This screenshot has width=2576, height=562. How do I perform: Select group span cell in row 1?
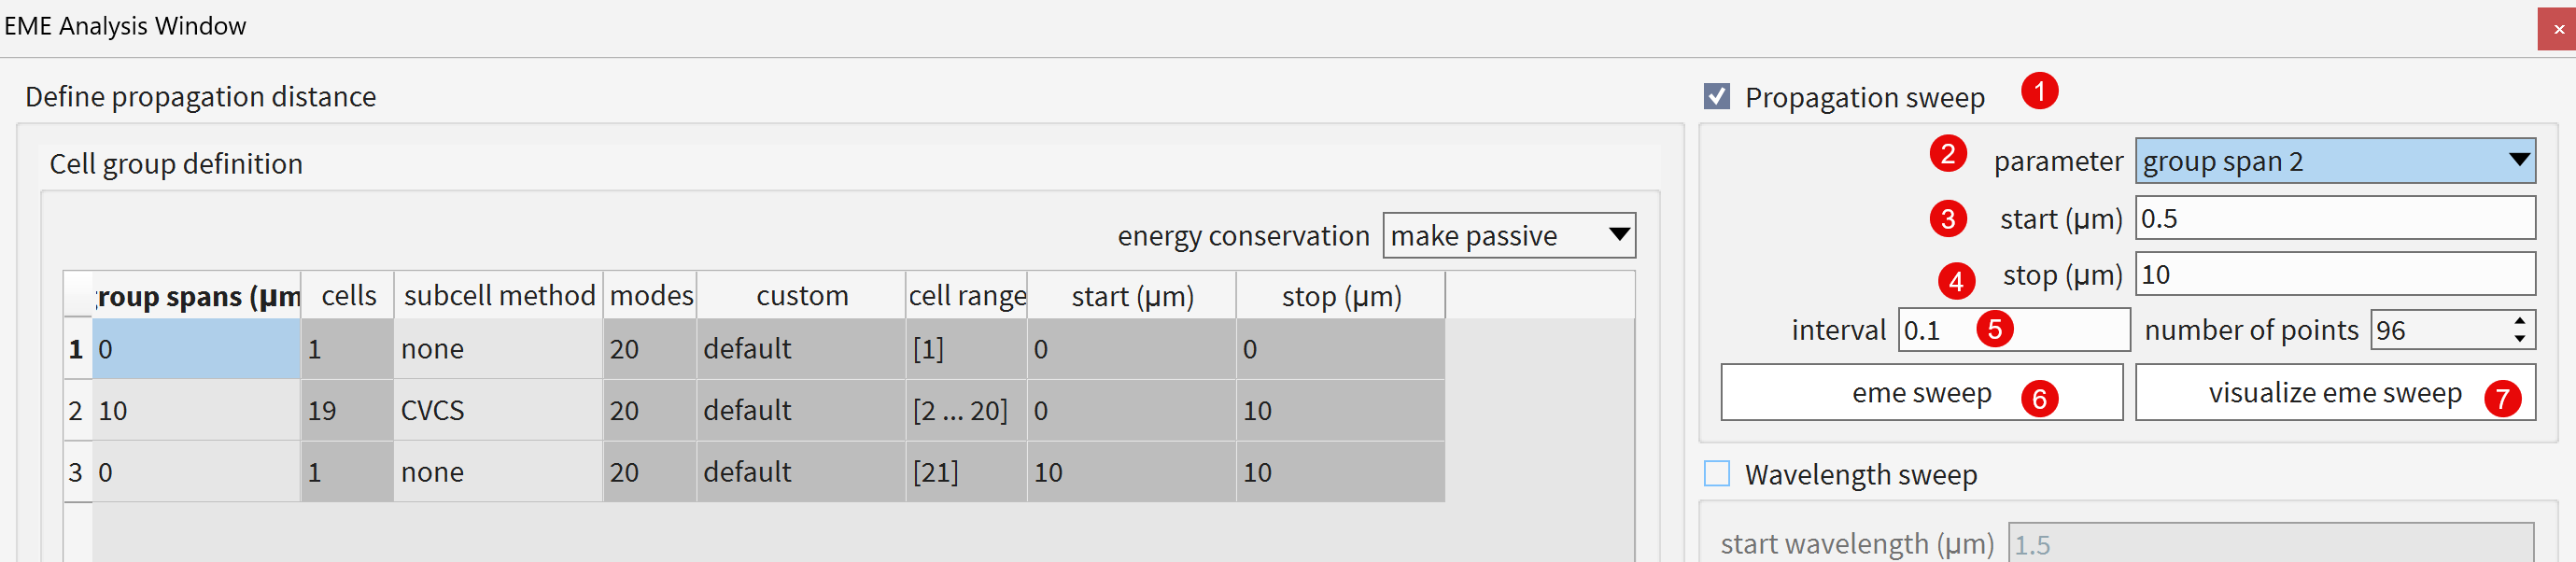tap(196, 349)
